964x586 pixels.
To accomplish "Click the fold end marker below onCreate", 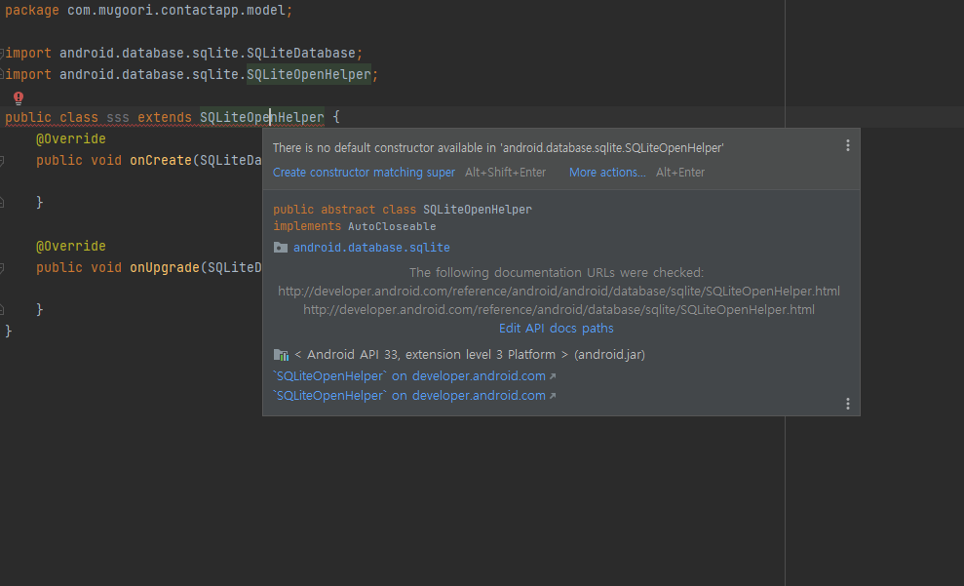I will pos(2,202).
